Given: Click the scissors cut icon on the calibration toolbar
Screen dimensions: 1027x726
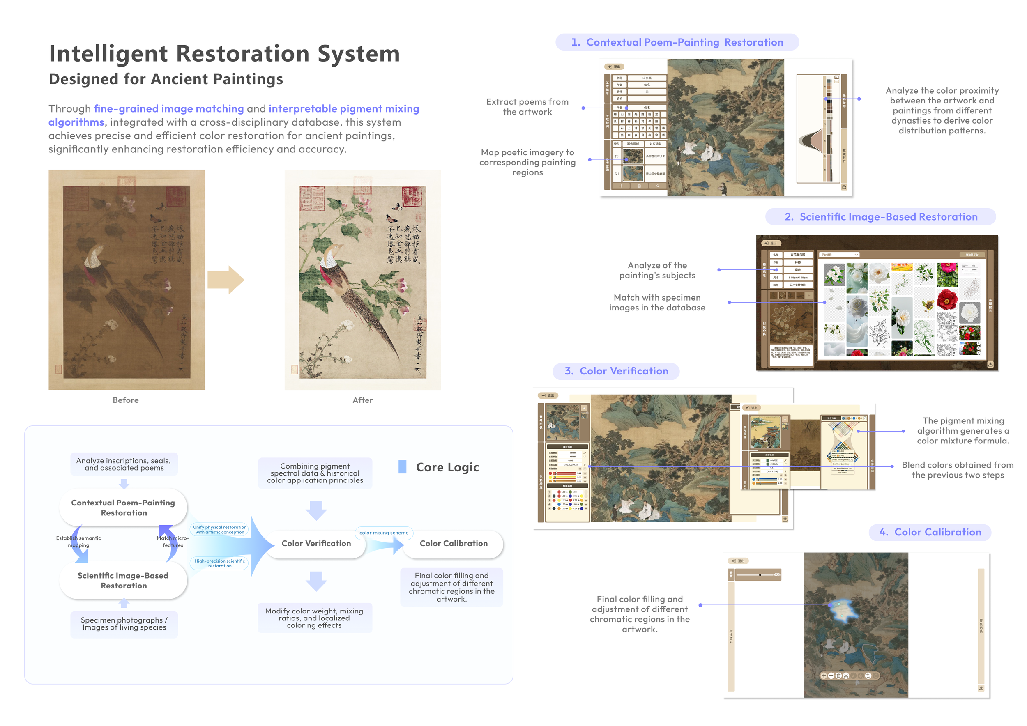Looking at the screenshot, I should pyautogui.click(x=846, y=676).
